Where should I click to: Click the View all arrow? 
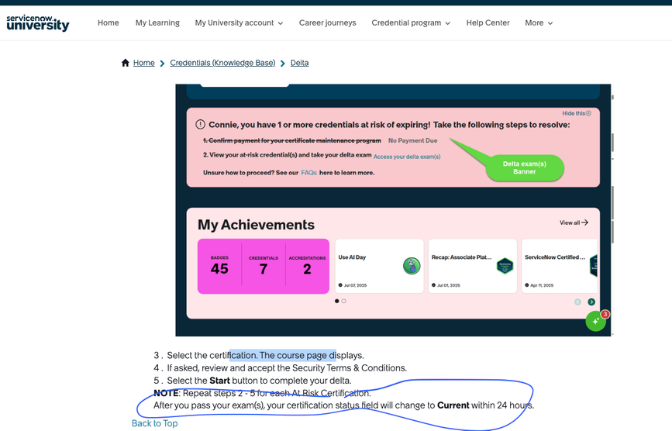pos(584,222)
